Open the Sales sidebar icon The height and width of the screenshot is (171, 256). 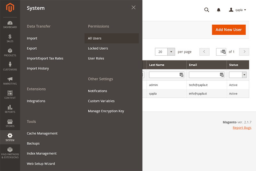click(x=10, y=39)
